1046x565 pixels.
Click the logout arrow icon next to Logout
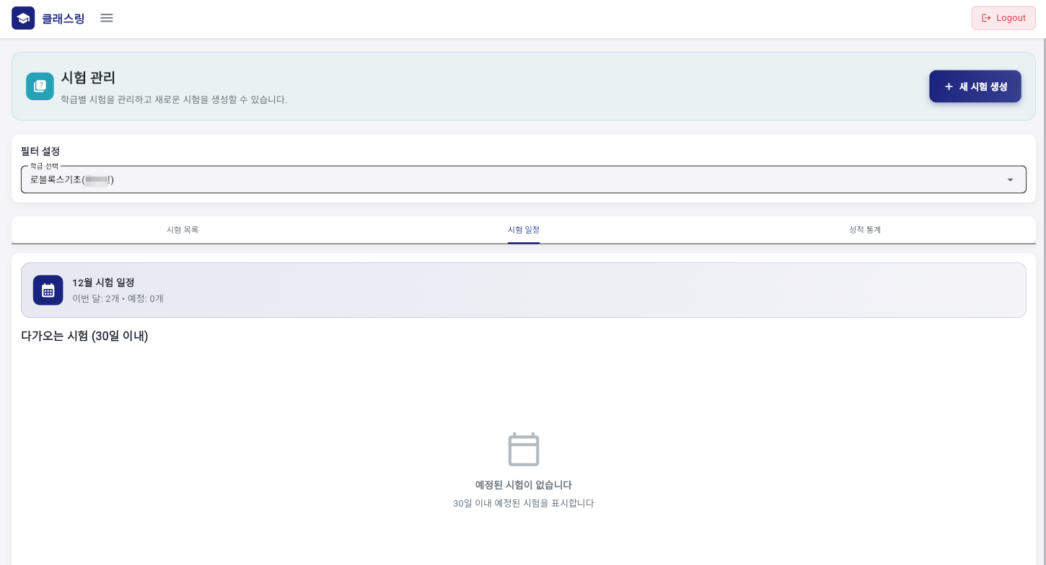987,18
